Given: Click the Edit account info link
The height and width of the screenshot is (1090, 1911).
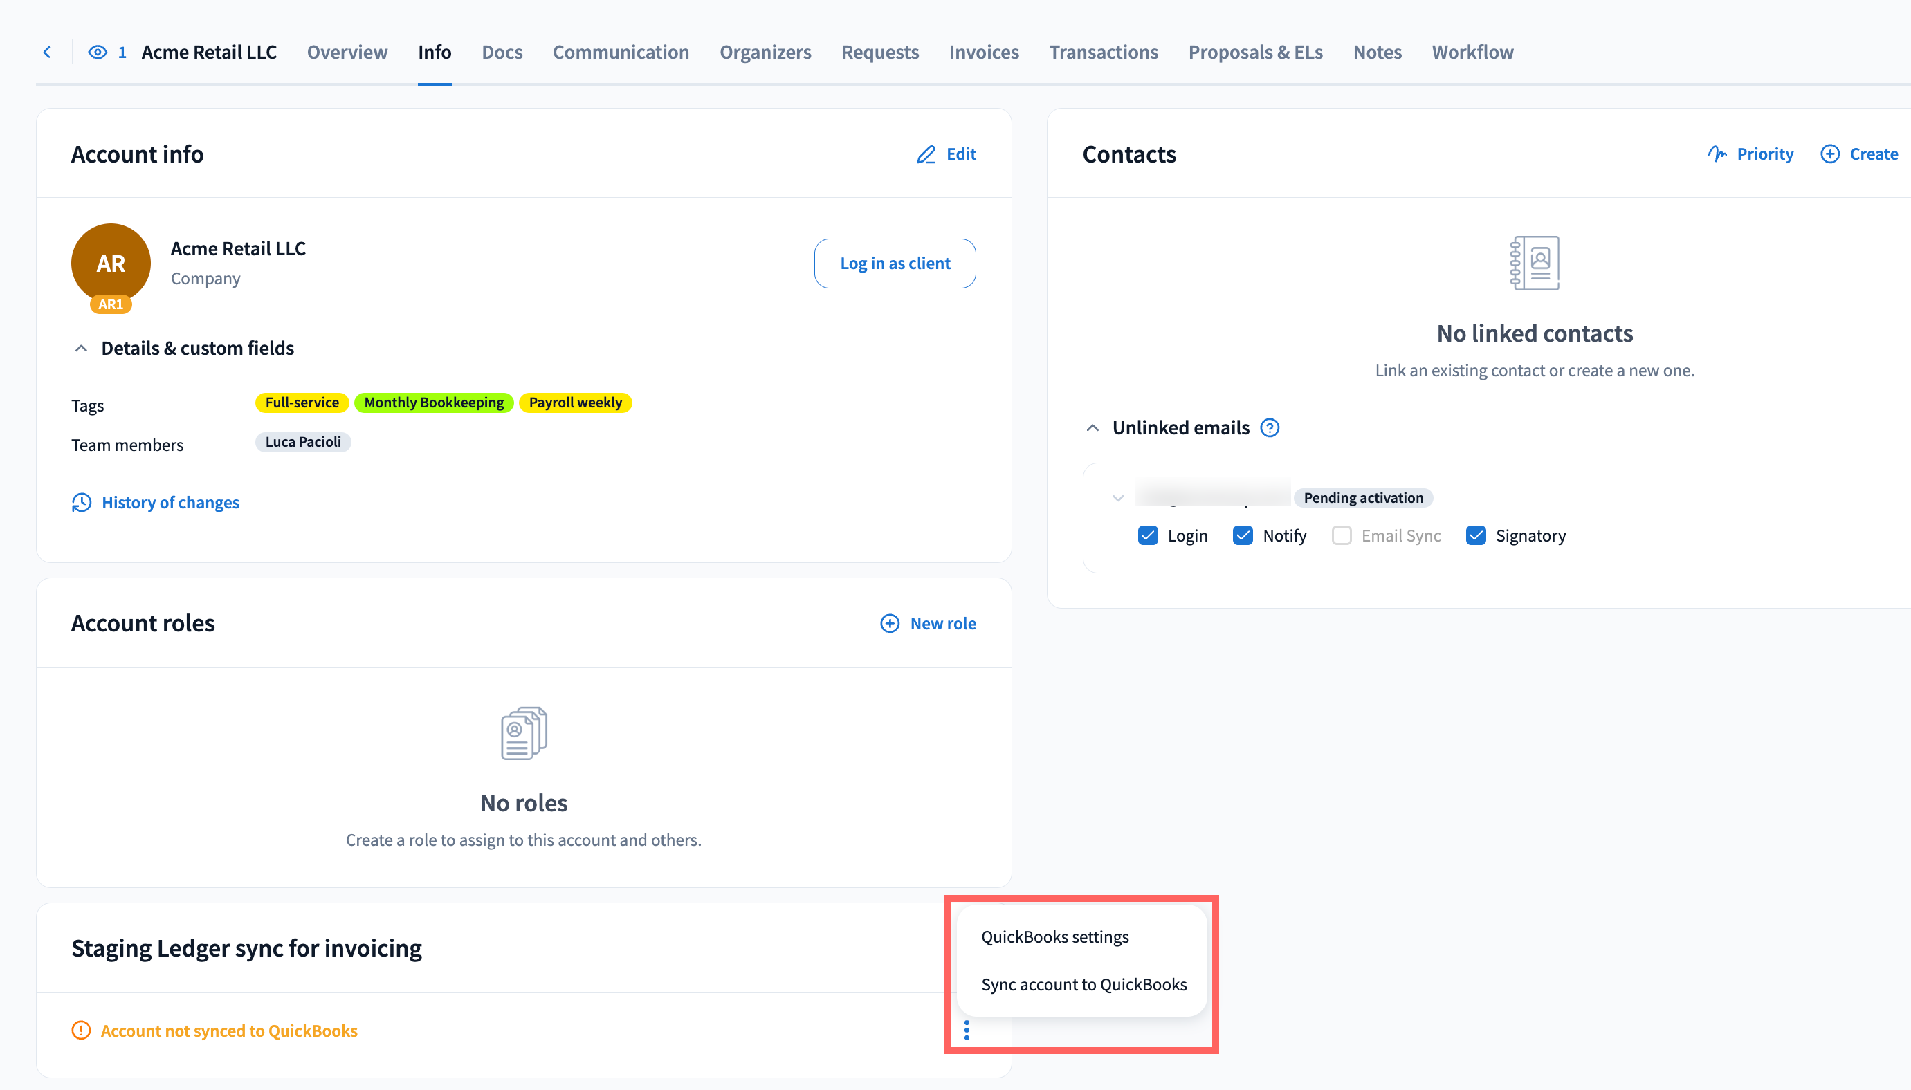Looking at the screenshot, I should point(947,154).
